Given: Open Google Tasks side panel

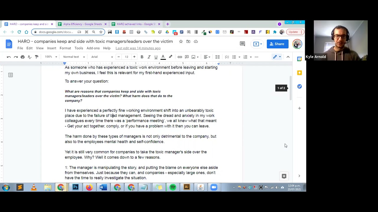Looking at the screenshot, I should tap(299, 86).
